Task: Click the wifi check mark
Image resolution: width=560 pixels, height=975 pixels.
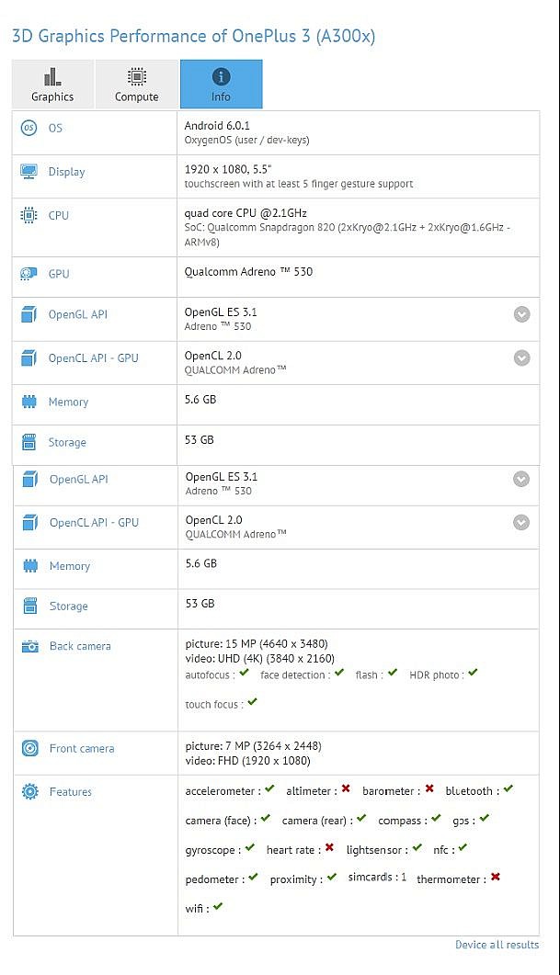Action: 217,906
